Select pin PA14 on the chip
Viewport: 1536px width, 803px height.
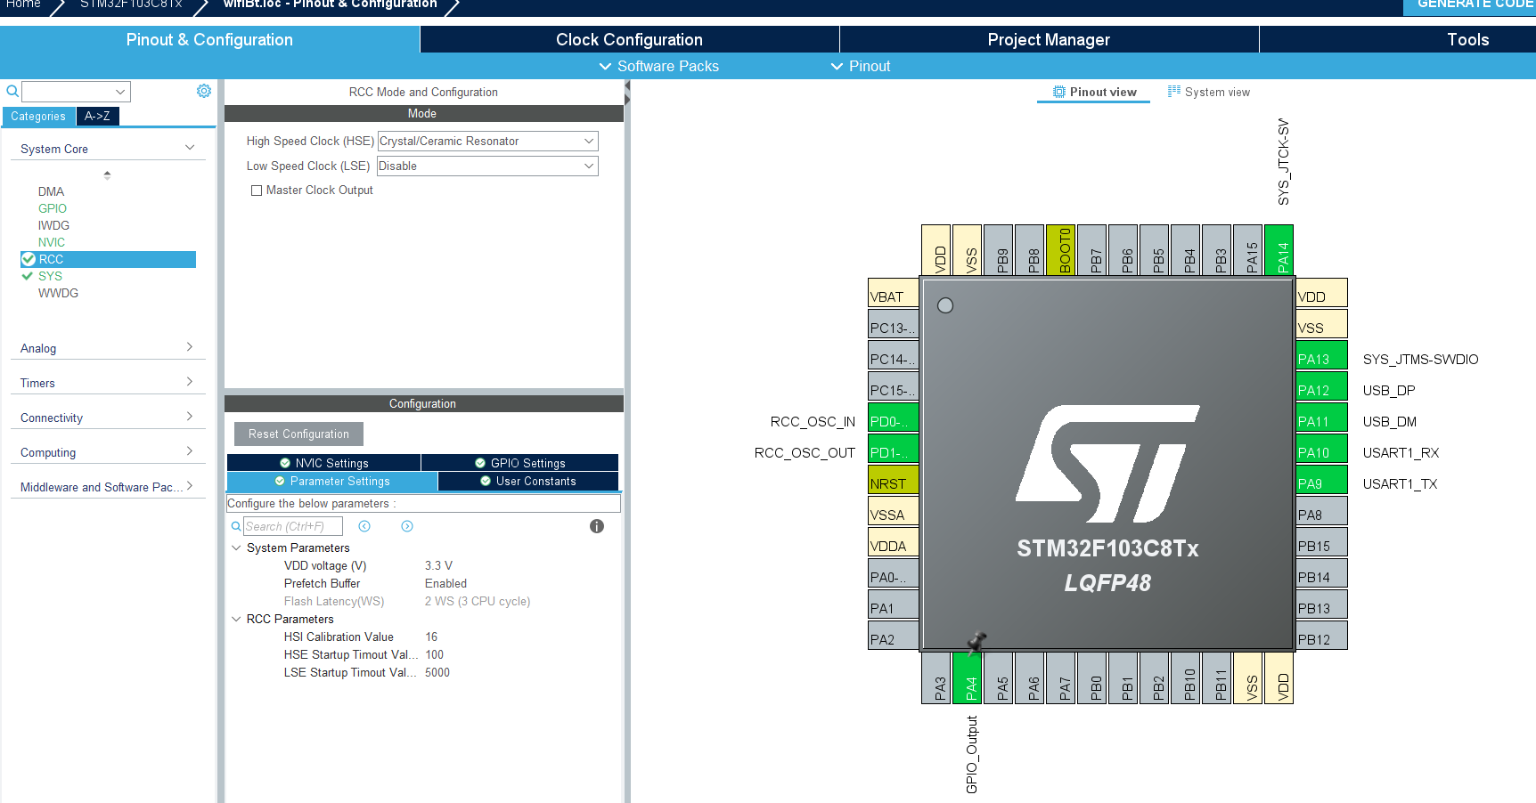click(x=1279, y=250)
